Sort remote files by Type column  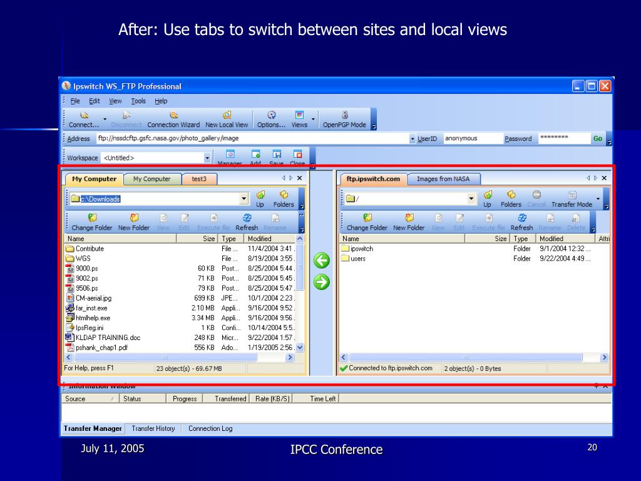tap(522, 239)
